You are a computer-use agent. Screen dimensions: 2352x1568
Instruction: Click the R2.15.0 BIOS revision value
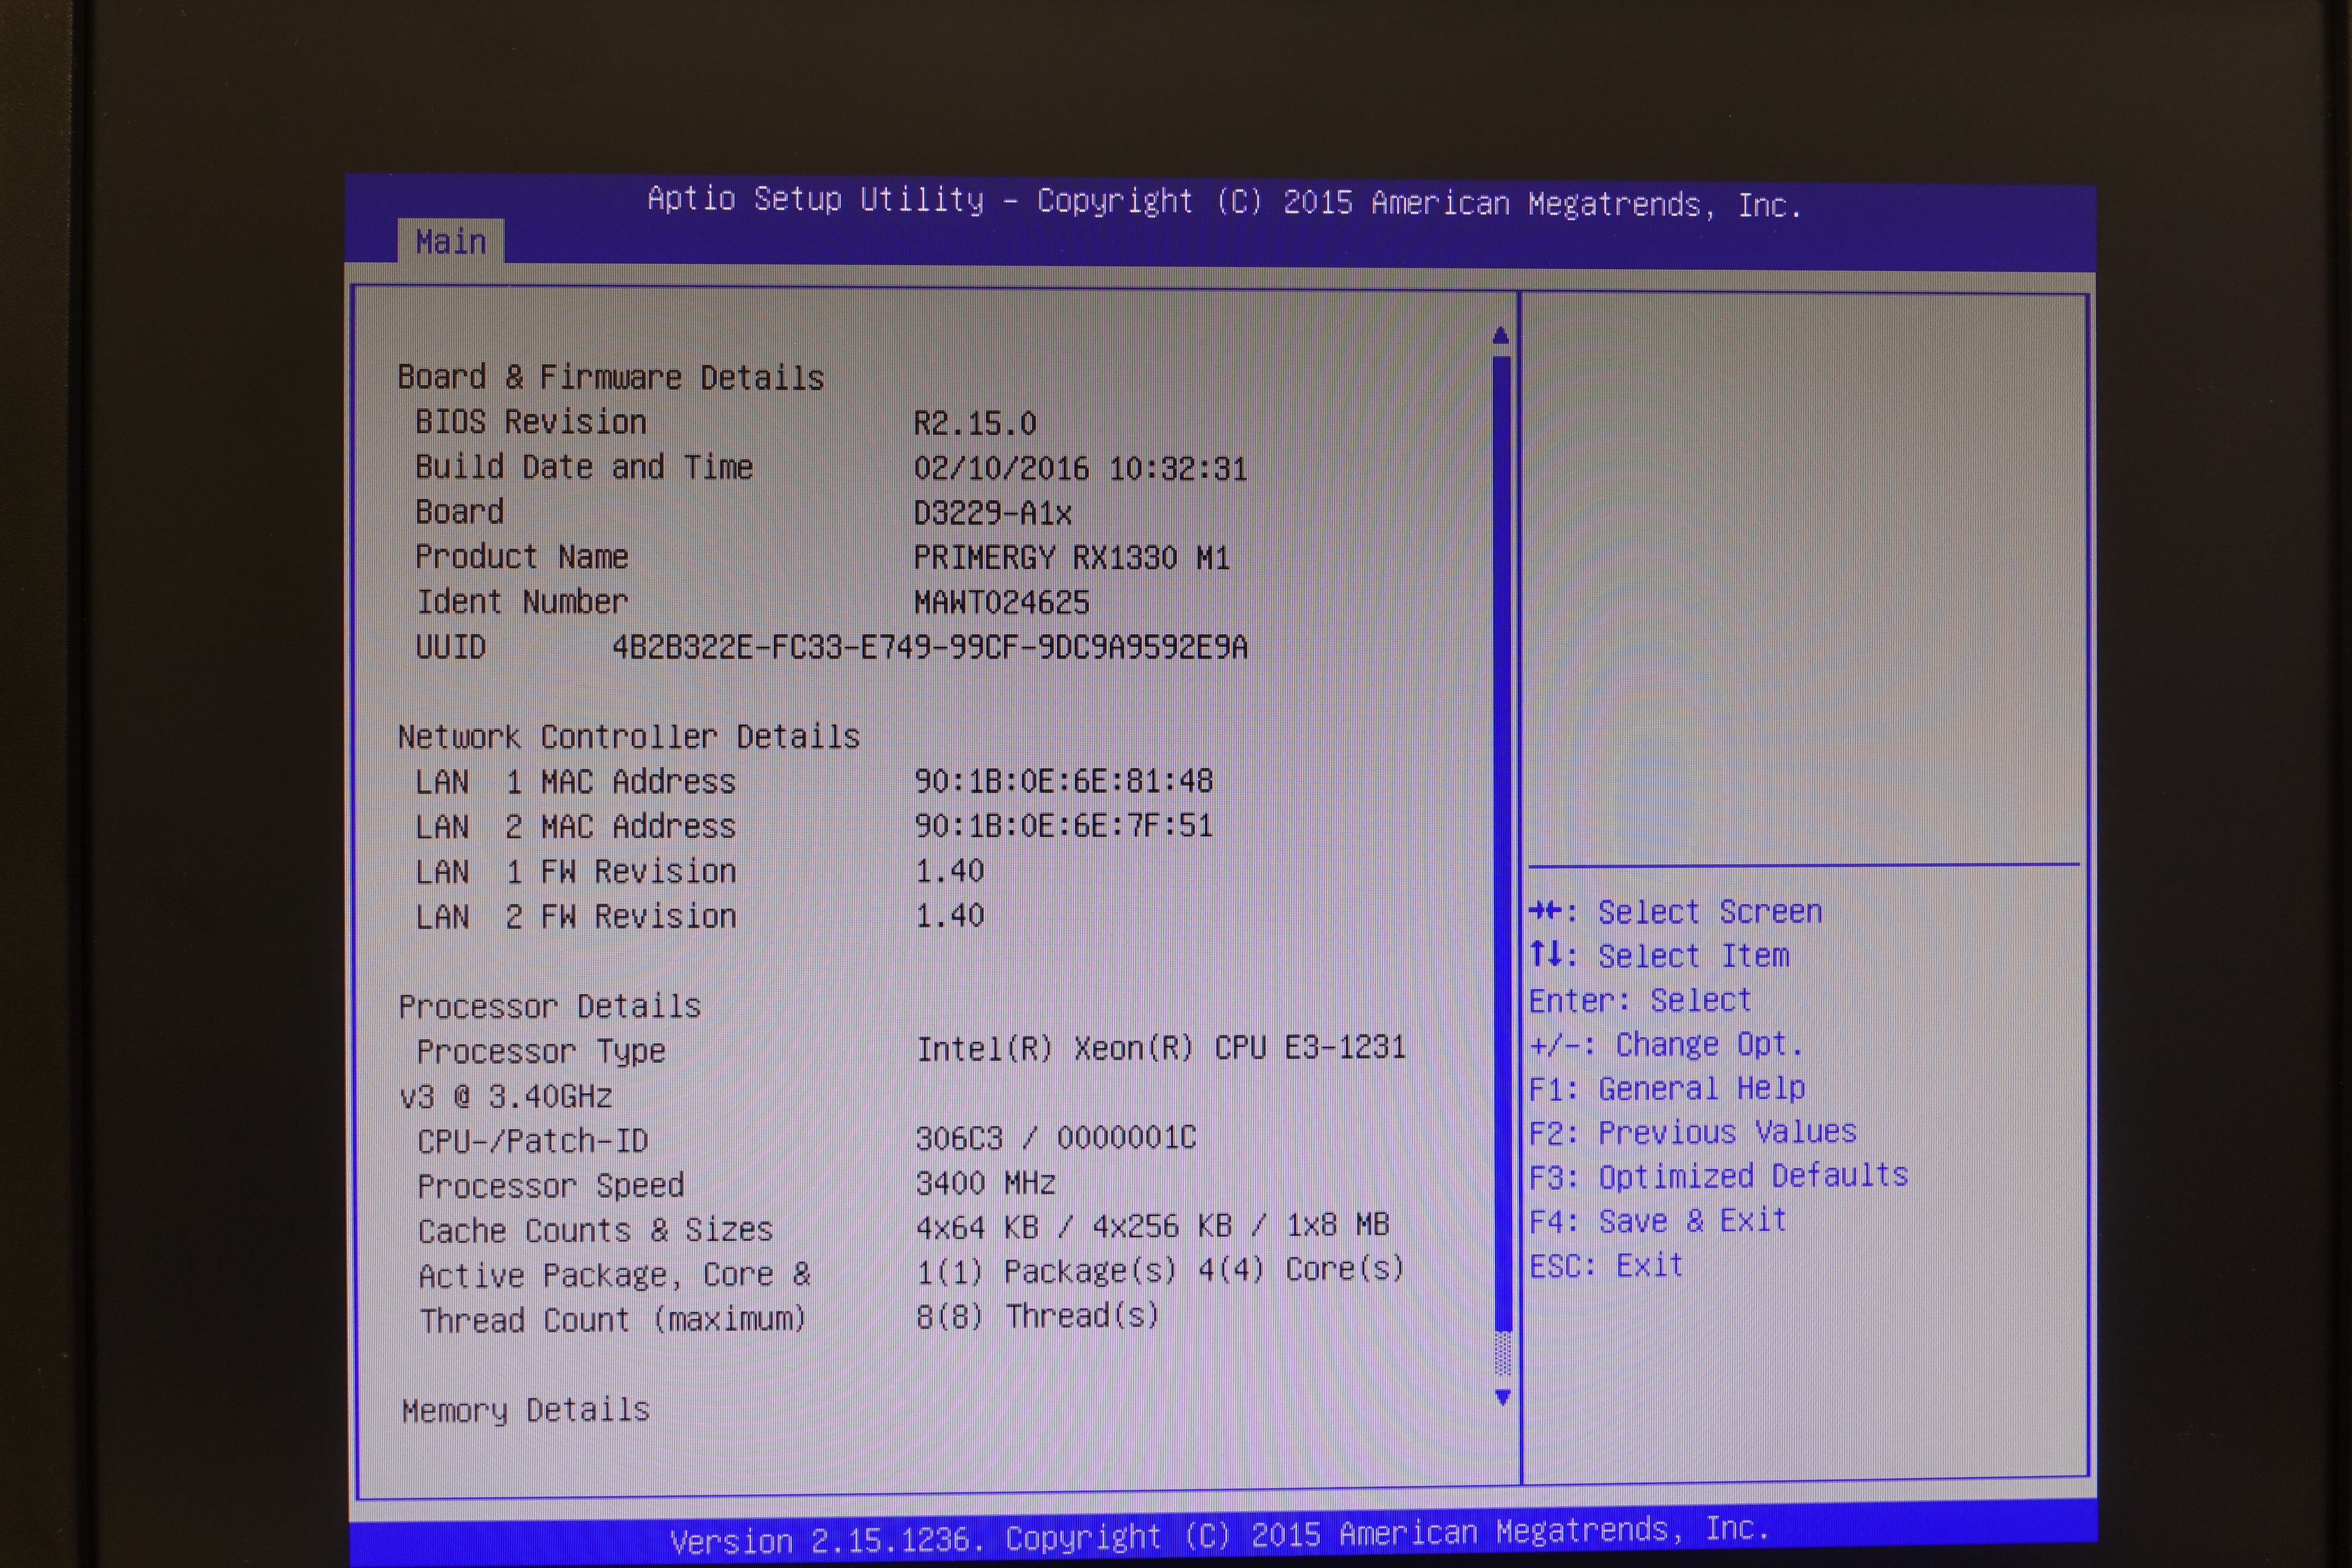975,424
